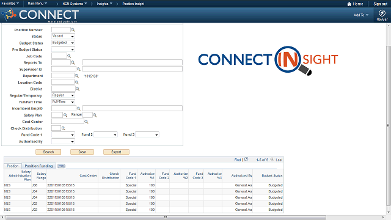Click the Cost Center input field
The height and width of the screenshot is (220, 391).
(68, 122)
